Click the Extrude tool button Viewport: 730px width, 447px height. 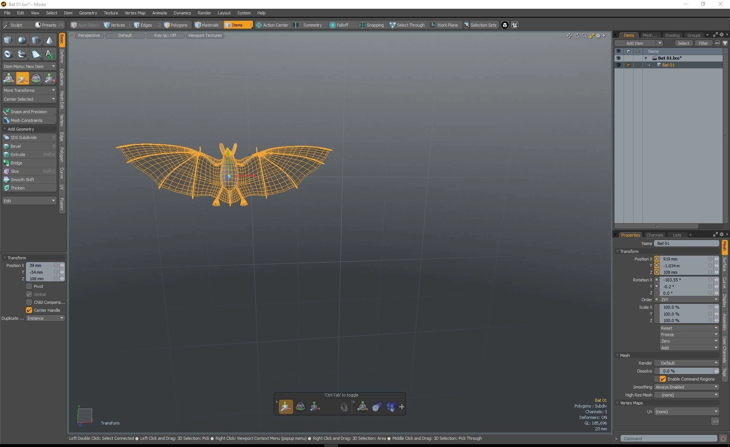[29, 155]
